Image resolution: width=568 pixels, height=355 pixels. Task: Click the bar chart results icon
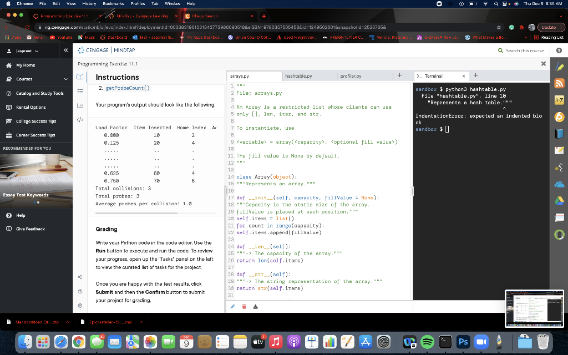pos(79,105)
